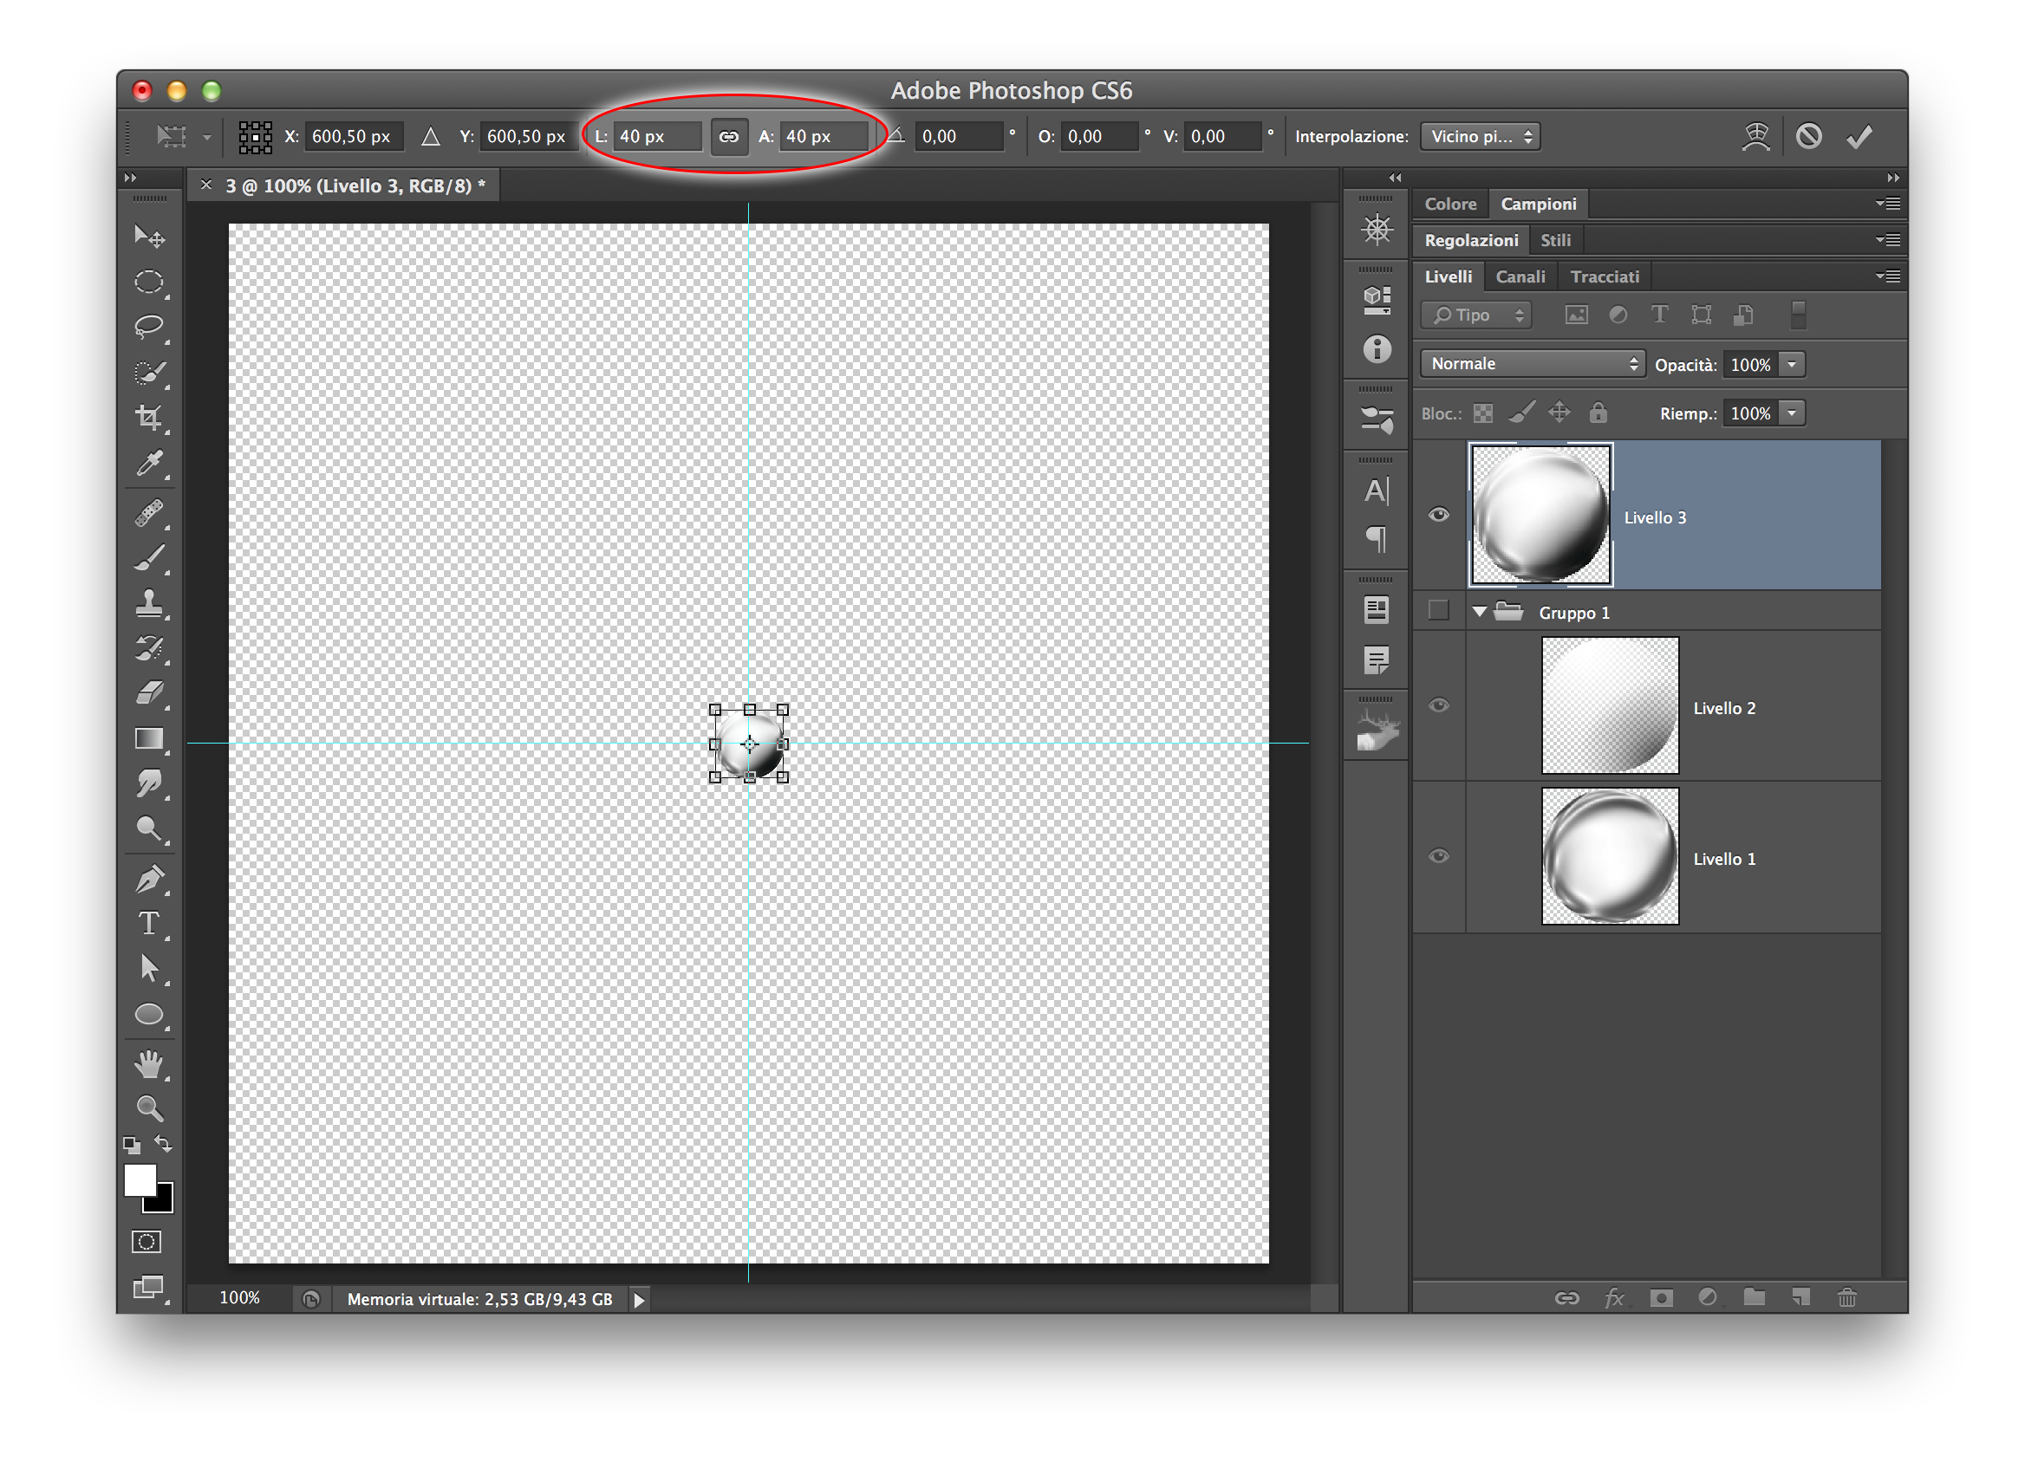Click the delete layer trash icon
Screen dimensions: 2025x1468
(x=1846, y=1297)
